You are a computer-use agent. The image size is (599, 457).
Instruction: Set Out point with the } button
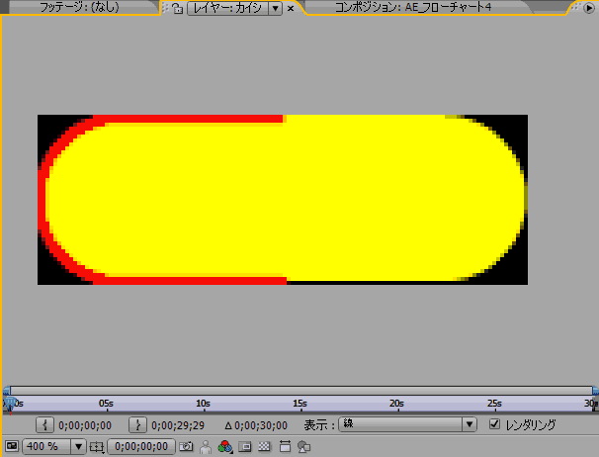137,425
